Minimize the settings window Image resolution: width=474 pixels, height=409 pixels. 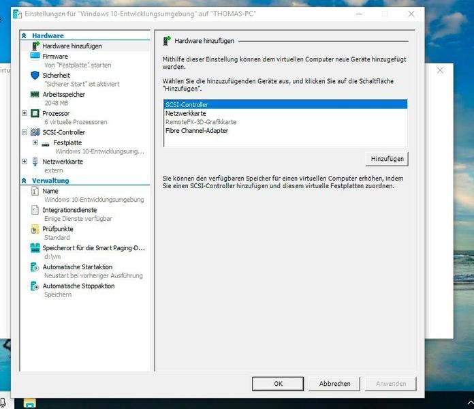coord(359,14)
